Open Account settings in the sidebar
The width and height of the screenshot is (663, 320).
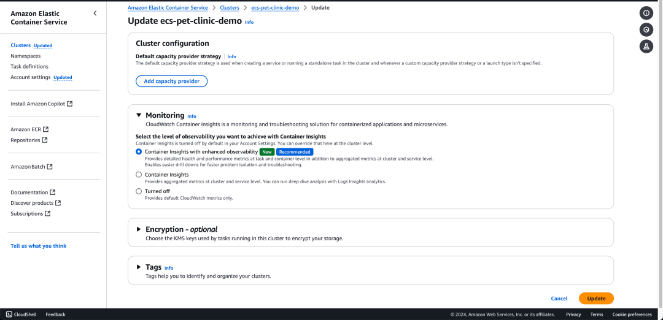(x=31, y=77)
